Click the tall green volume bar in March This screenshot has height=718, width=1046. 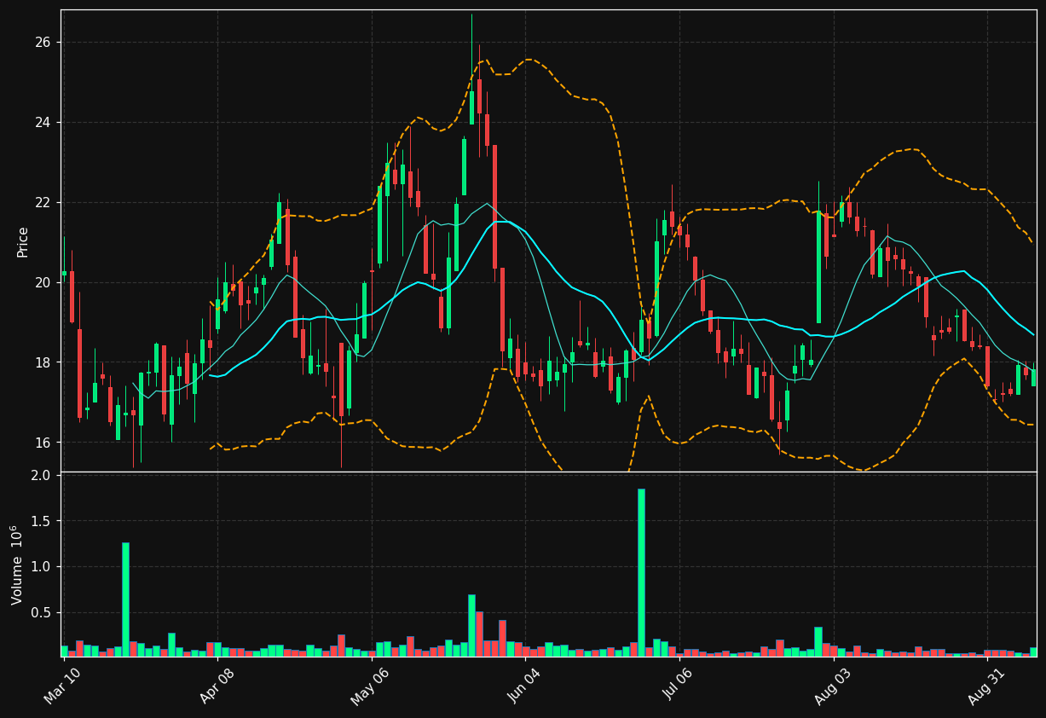125,599
